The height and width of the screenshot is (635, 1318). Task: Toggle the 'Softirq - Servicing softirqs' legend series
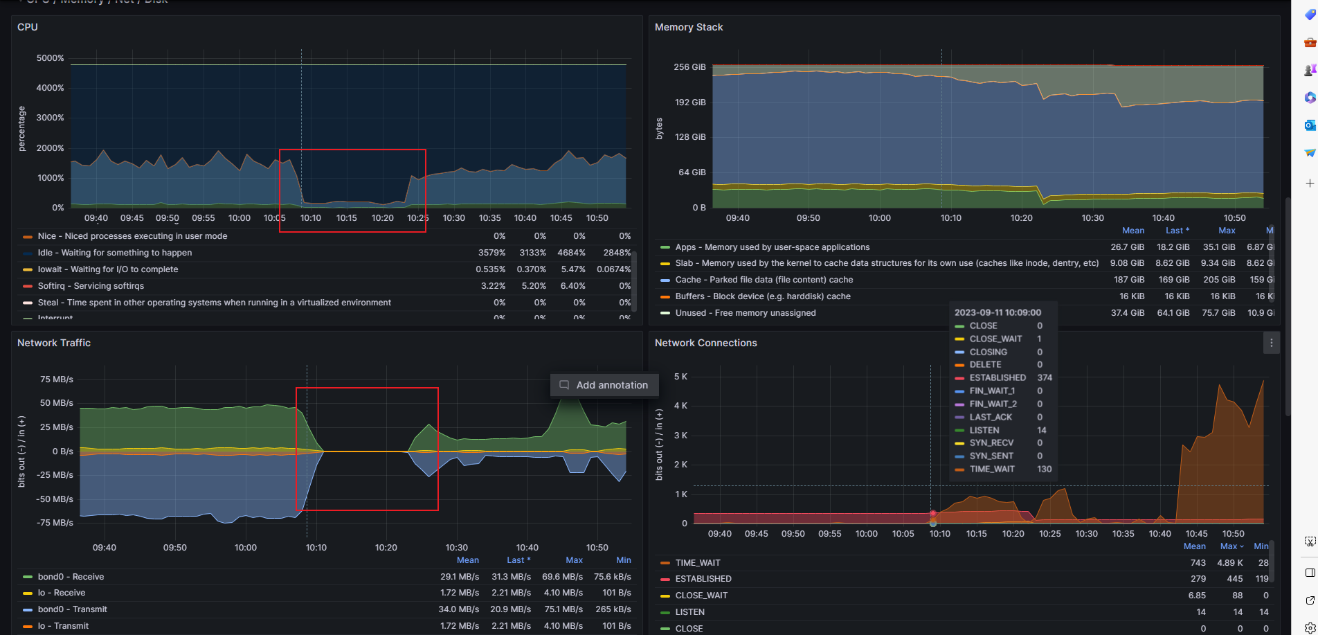[91, 286]
